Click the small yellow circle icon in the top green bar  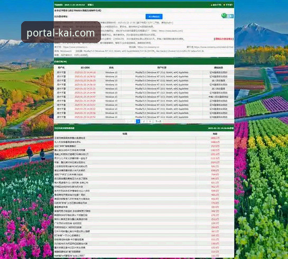(224, 5)
